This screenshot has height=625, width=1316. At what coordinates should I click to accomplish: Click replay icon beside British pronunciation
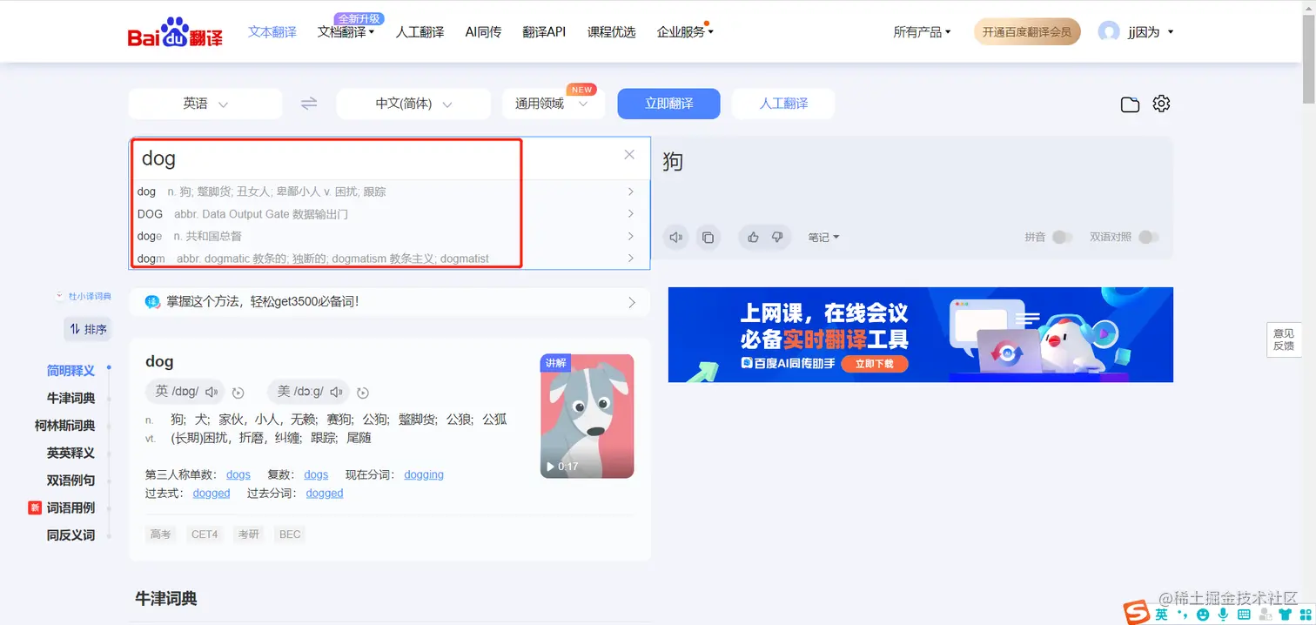point(238,393)
